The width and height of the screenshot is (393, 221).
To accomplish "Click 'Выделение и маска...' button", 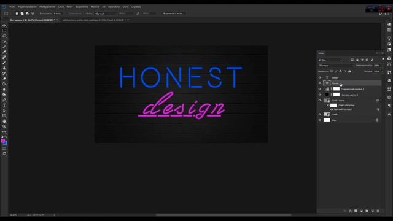I will click(x=174, y=14).
